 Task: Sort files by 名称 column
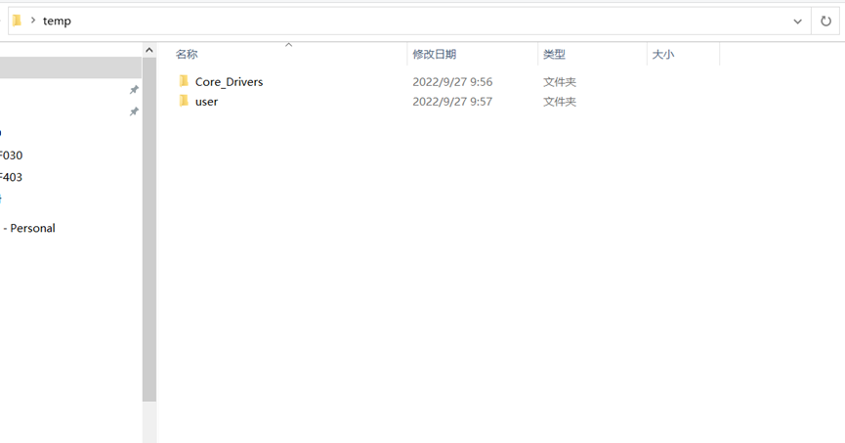[187, 55]
